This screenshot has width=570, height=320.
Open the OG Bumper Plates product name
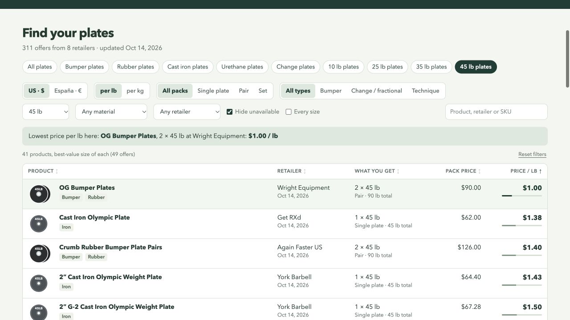87,188
